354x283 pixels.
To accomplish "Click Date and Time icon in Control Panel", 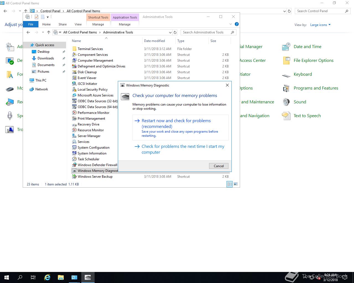I will [286, 47].
